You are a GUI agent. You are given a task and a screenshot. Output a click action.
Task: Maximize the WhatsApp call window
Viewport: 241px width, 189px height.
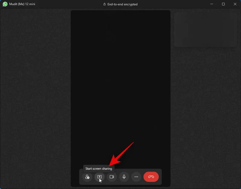point(223,4)
